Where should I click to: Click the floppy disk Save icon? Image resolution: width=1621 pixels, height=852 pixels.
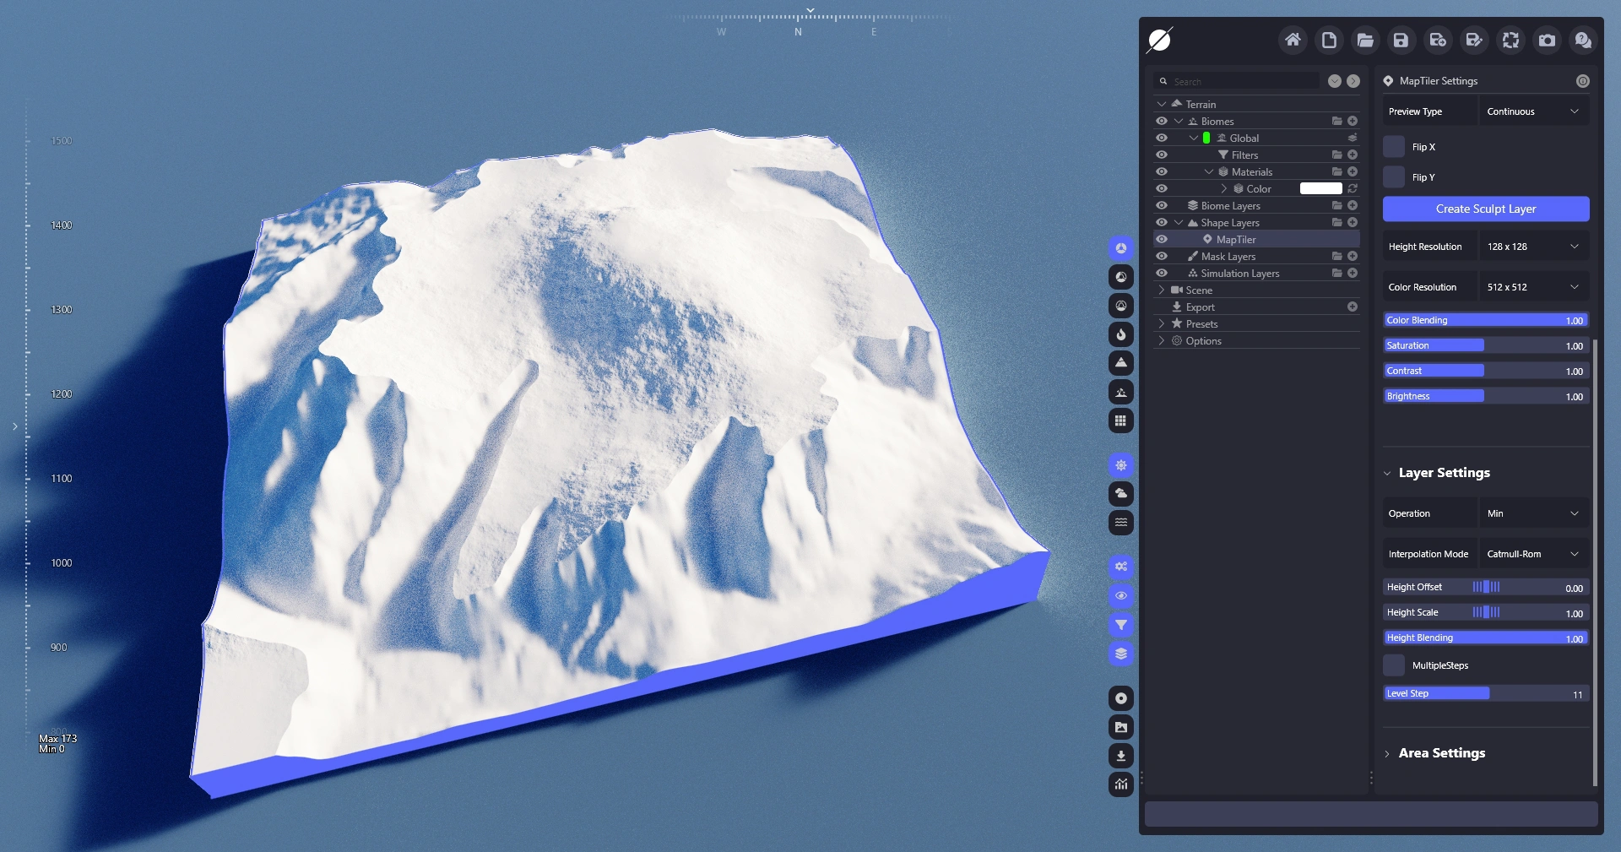(x=1401, y=40)
